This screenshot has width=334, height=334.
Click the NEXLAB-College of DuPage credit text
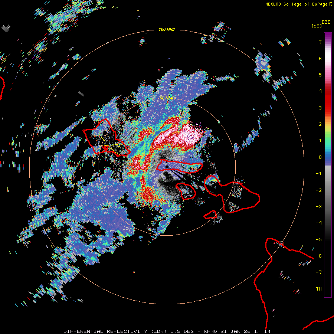click(296, 4)
